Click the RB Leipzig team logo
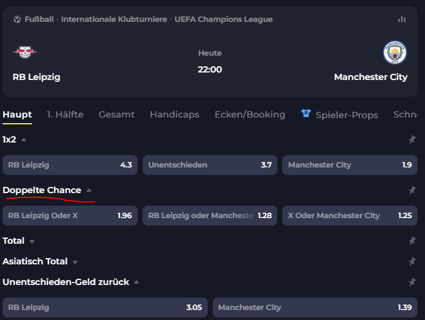The image size is (425, 320). 25,52
